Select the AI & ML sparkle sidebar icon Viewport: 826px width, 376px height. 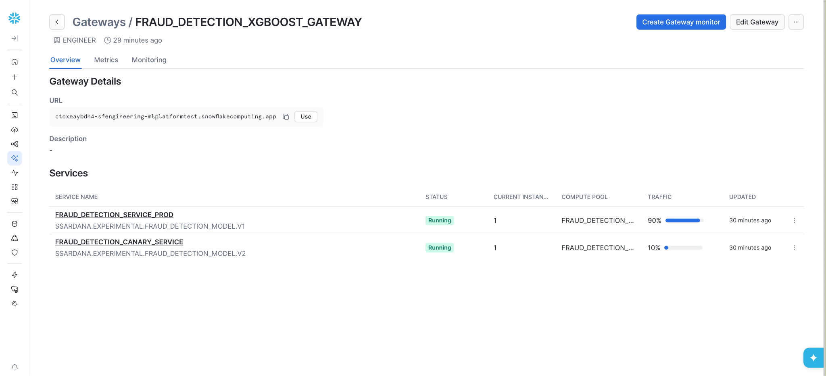click(15, 158)
